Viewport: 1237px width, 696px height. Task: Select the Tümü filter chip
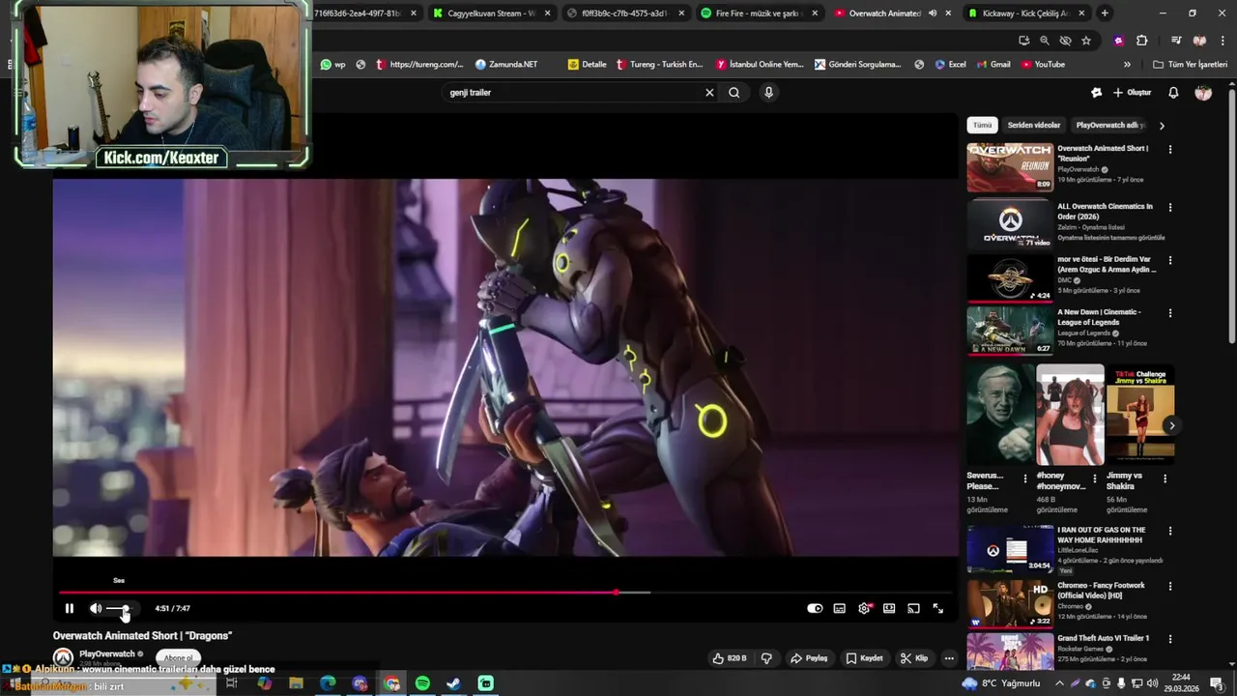pos(982,125)
